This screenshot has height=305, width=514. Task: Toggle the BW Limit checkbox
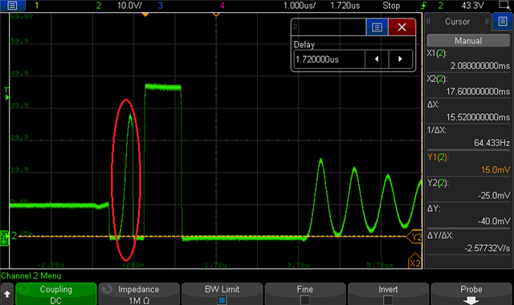tap(222, 299)
